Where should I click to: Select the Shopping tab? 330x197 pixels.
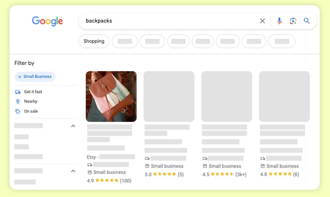click(x=94, y=41)
